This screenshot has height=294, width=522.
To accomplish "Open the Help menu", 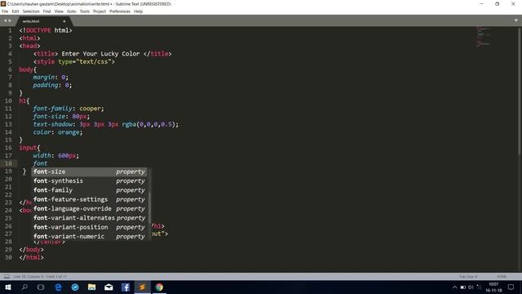I will [x=138, y=11].
